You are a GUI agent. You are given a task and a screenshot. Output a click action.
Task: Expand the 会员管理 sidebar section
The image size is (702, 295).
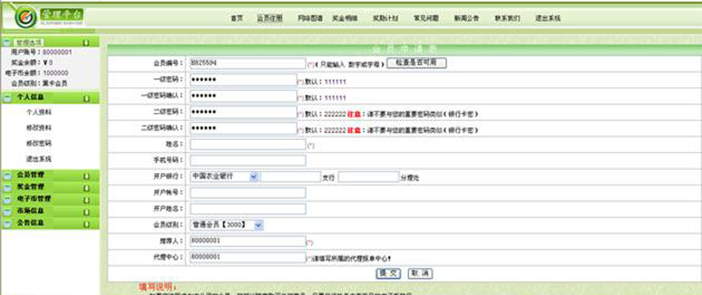point(50,176)
